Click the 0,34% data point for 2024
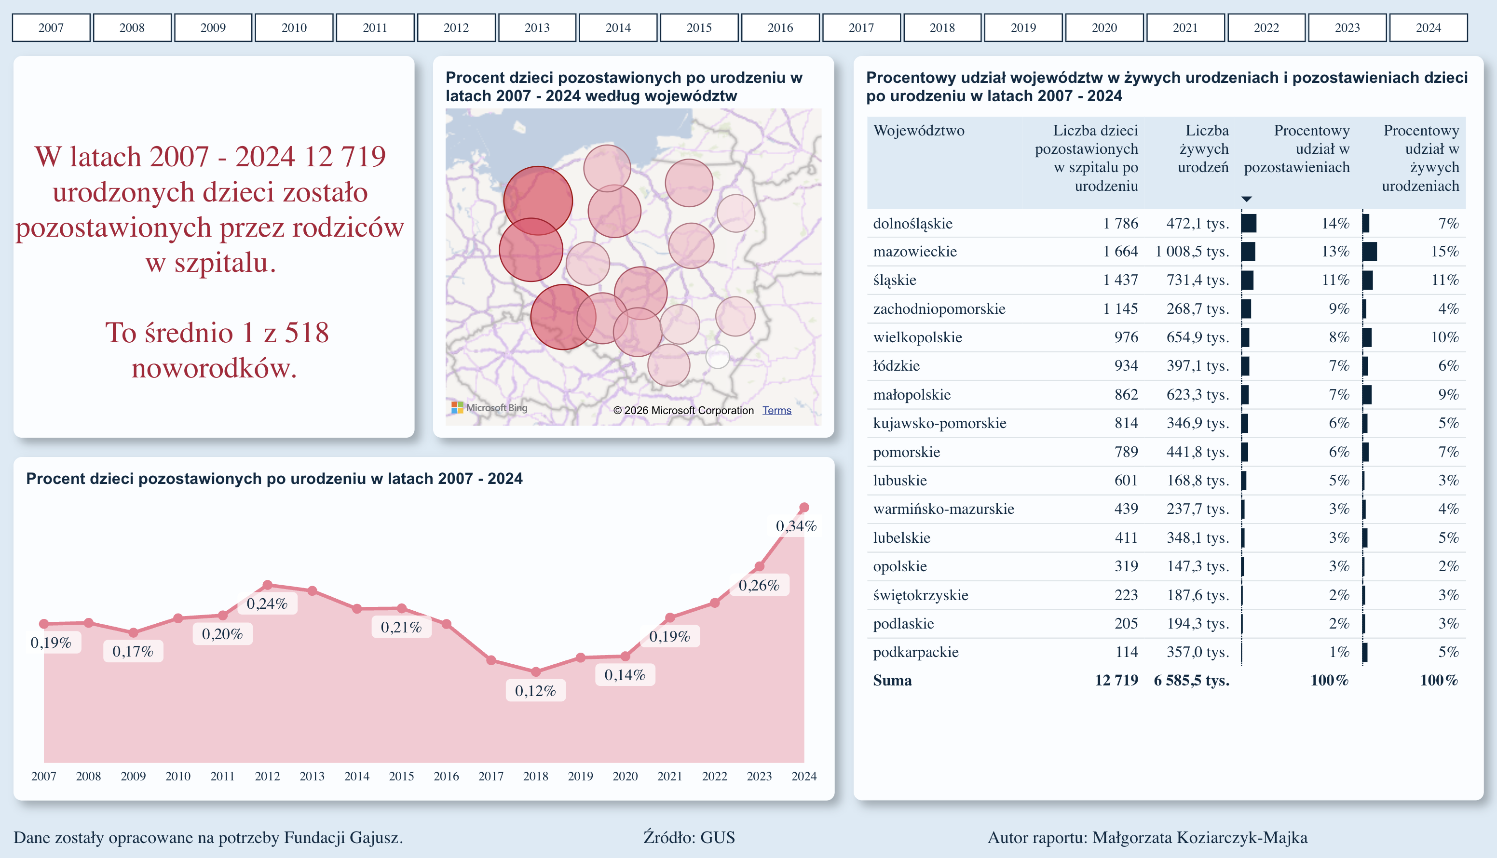The width and height of the screenshot is (1497, 858). coord(804,508)
